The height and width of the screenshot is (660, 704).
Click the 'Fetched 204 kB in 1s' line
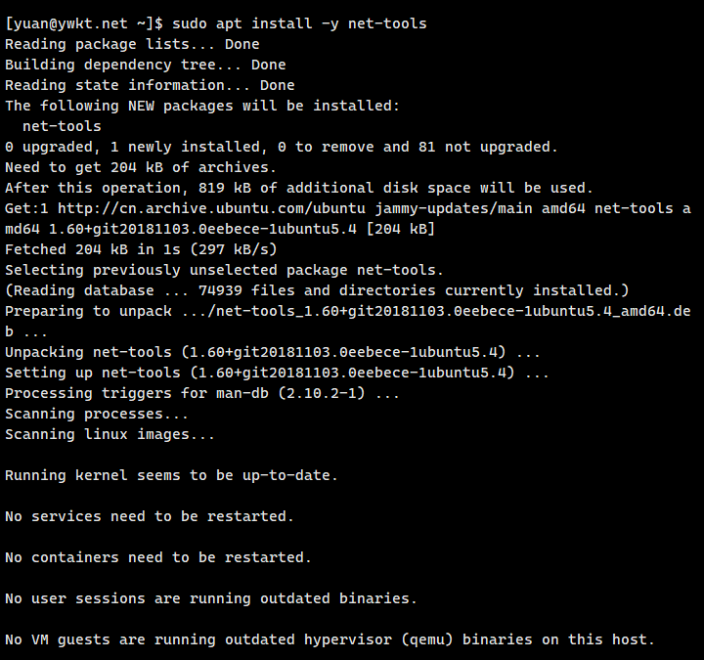coord(141,249)
